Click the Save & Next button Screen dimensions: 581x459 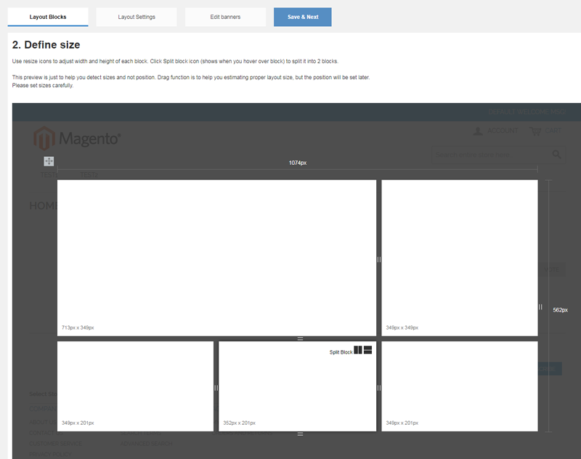click(303, 17)
